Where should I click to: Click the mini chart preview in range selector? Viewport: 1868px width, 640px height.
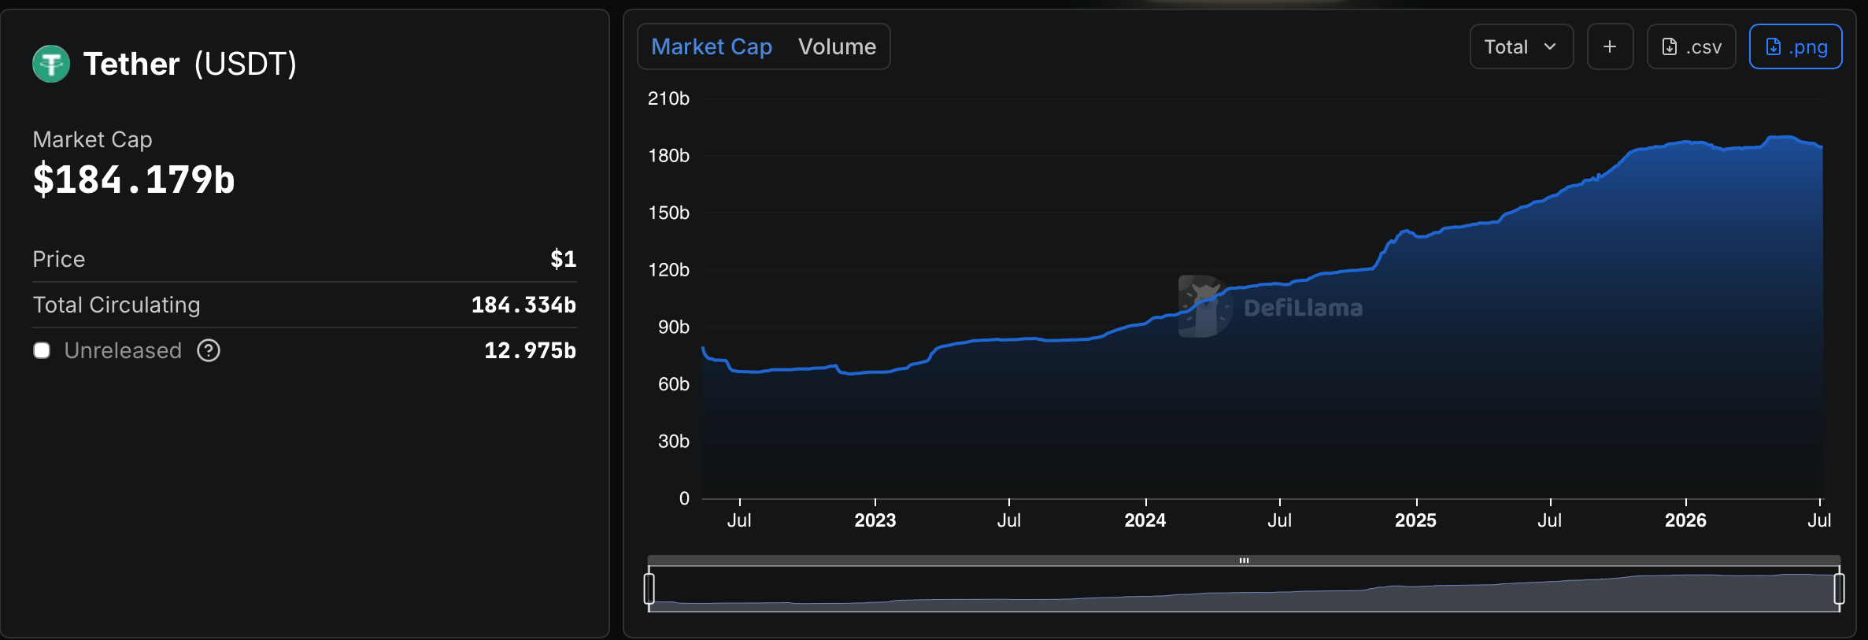point(1244,589)
